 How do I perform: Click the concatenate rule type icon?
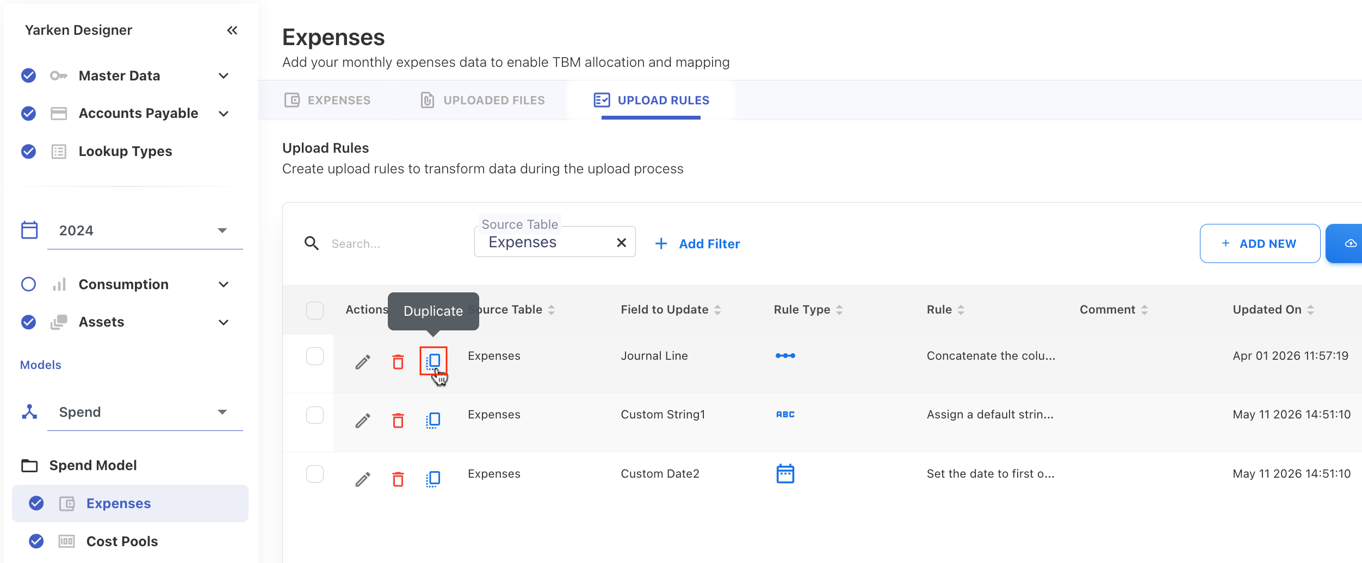click(x=785, y=355)
